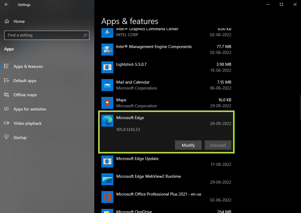Select the Mail and Calendar entry

pos(166,85)
